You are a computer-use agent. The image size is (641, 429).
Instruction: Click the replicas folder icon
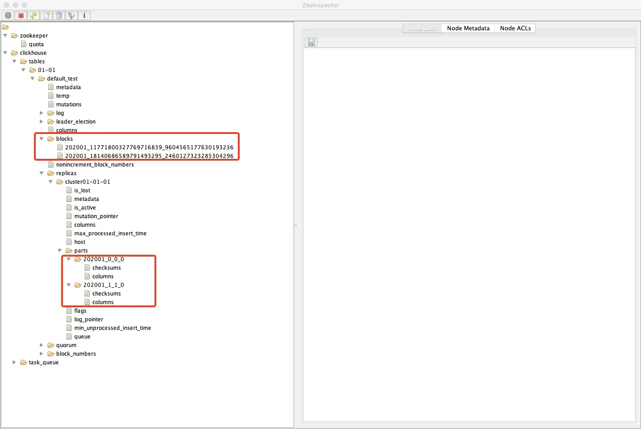point(51,173)
